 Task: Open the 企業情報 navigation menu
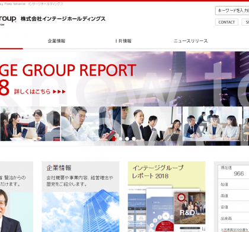(56, 41)
